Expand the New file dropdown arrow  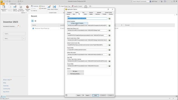click(24, 39)
